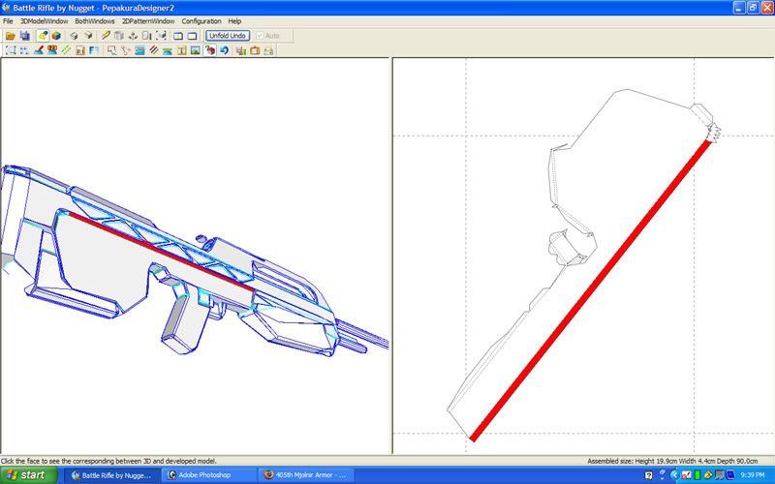Click the tan open-box toolbar icon
This screenshot has width=775, height=484.
88,36
